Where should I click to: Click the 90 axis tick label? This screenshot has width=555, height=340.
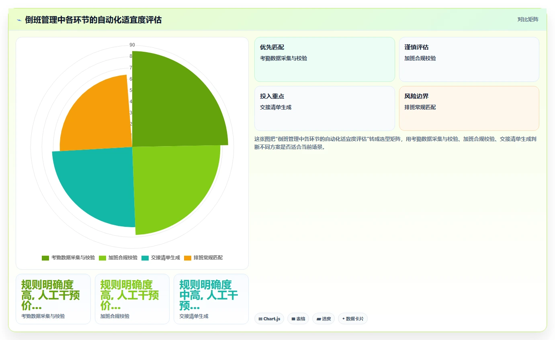(x=132, y=45)
